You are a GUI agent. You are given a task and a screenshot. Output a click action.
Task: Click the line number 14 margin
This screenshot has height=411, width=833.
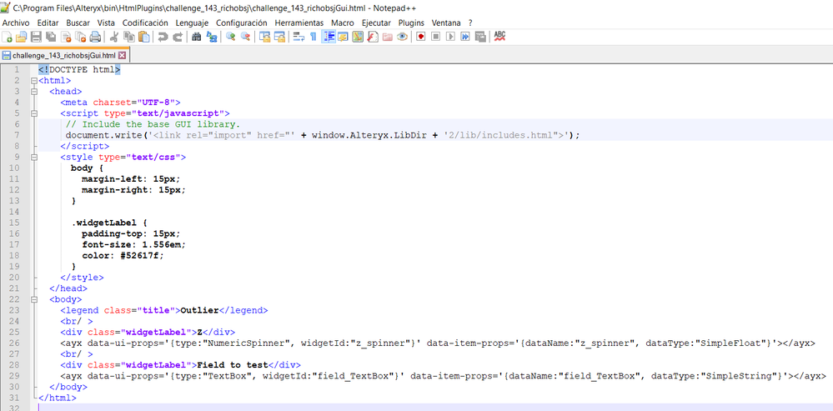coord(15,212)
